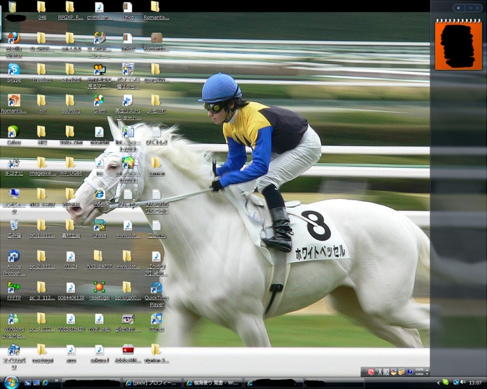Click Internet Explorer in Quick Launch
This screenshot has width=487, height=389.
click(45, 383)
